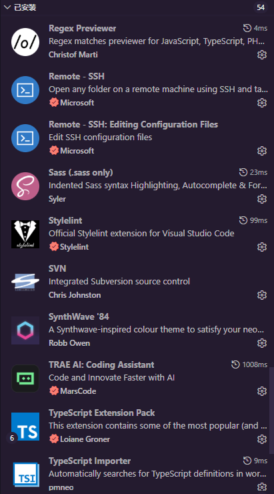Click TRAE AI Coding Assistant gear icon
The height and width of the screenshot is (494, 274).
262,391
